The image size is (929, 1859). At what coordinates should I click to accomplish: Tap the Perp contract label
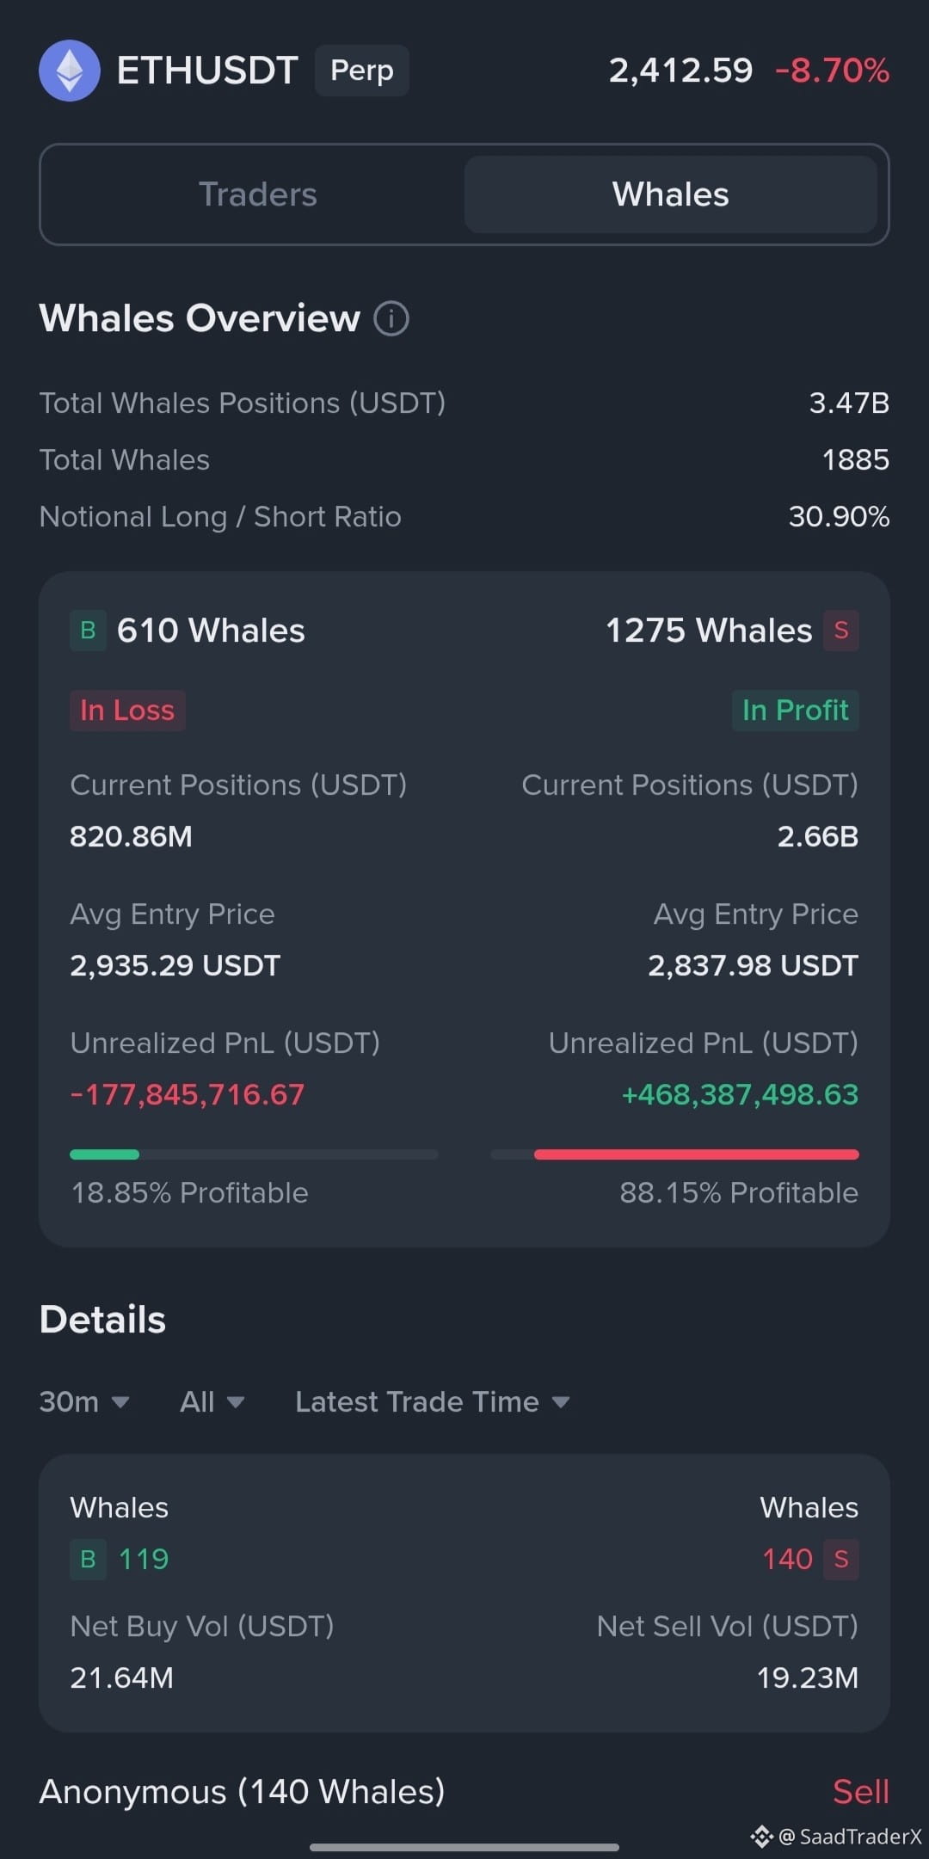point(362,71)
